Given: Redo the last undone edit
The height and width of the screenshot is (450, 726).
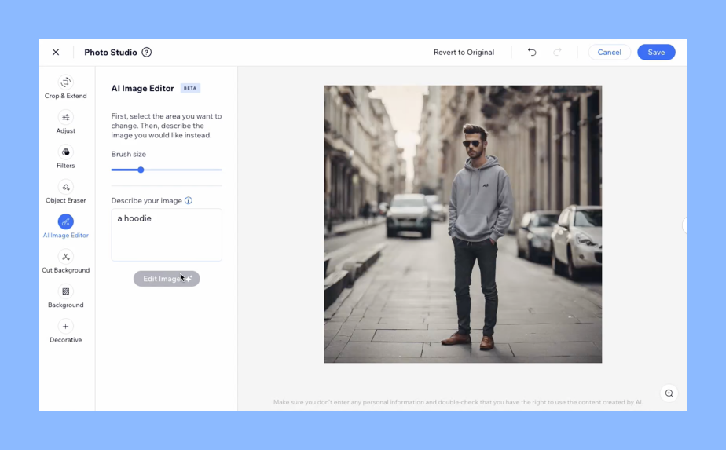Looking at the screenshot, I should [558, 52].
